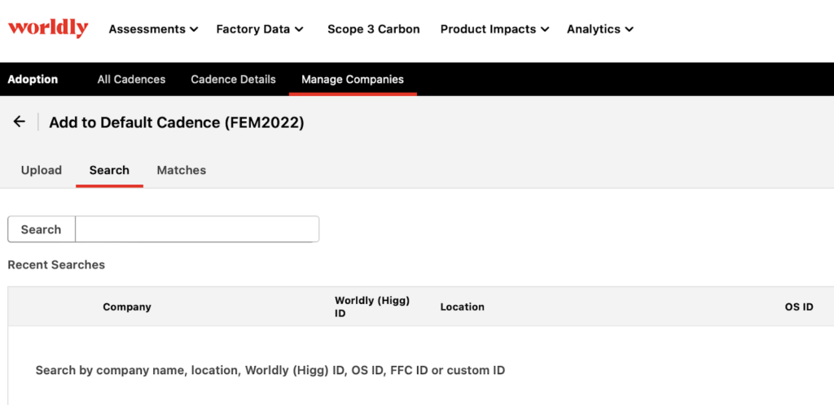Select the Manage Companies tab
834x405 pixels.
point(353,80)
